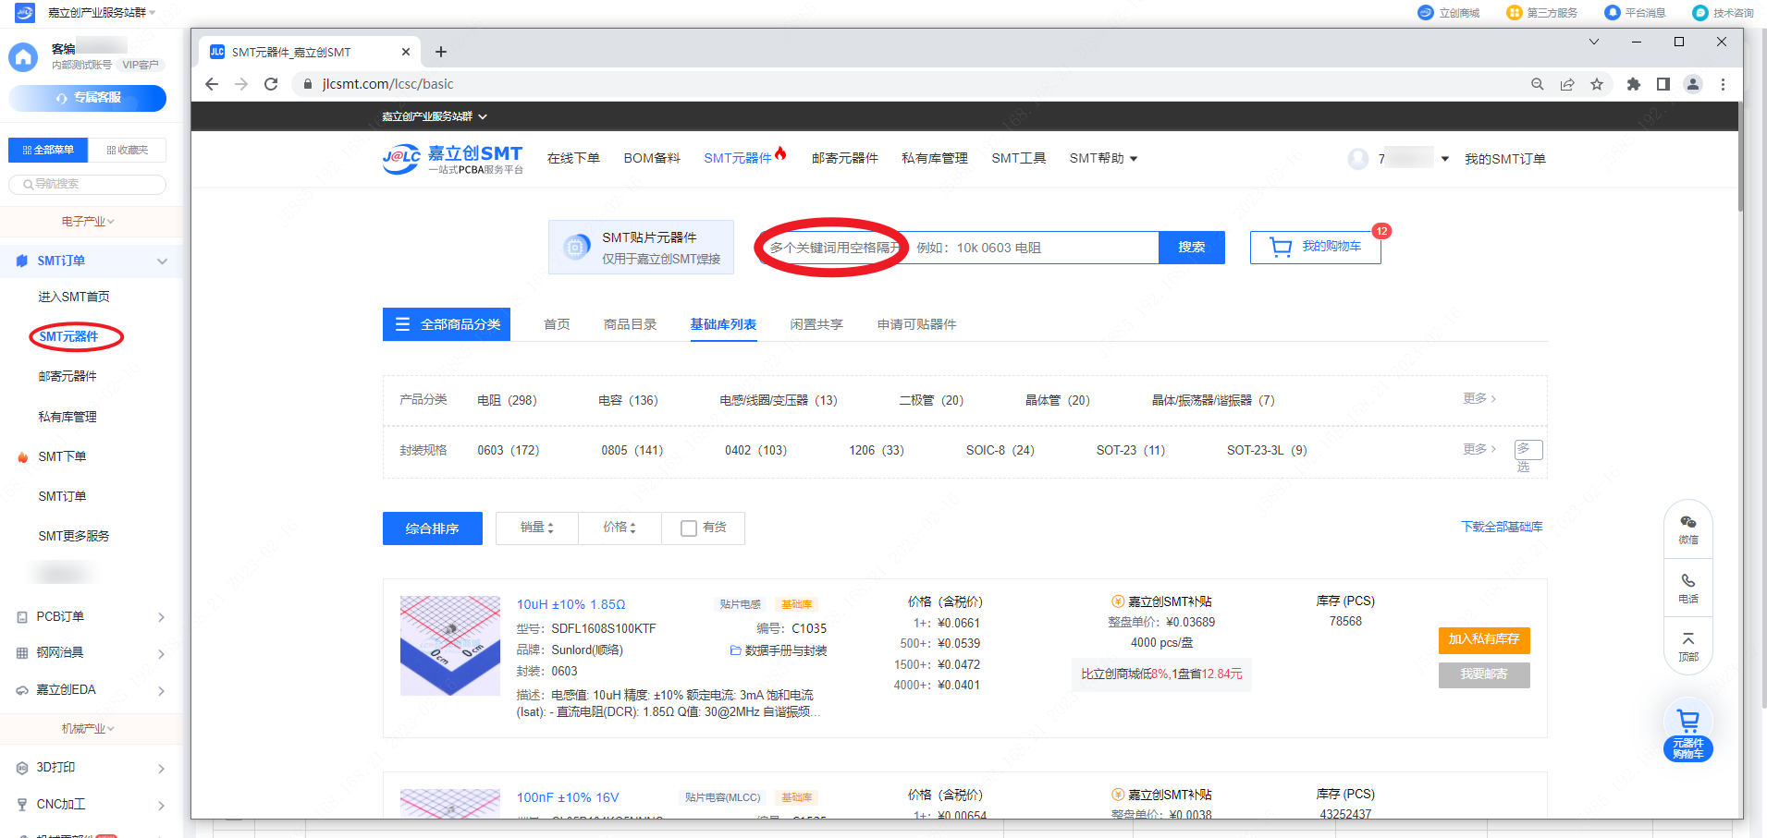The image size is (1767, 838).
Task: Open BOM备料 in the top navigation
Action: (652, 159)
